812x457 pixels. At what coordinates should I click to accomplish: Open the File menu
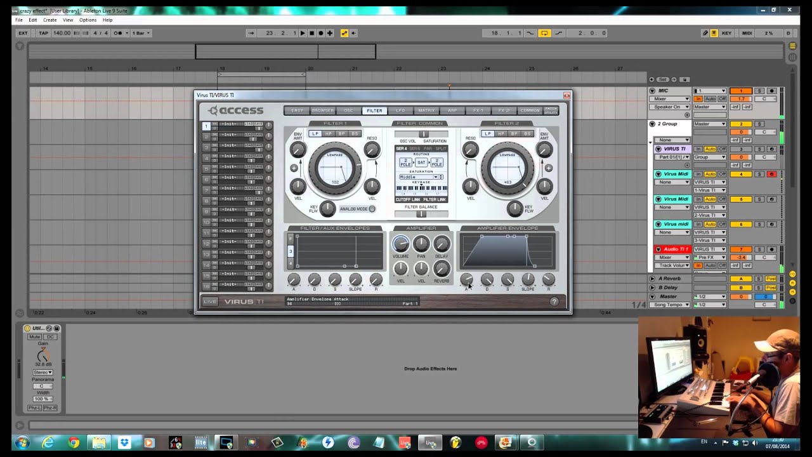pos(19,20)
